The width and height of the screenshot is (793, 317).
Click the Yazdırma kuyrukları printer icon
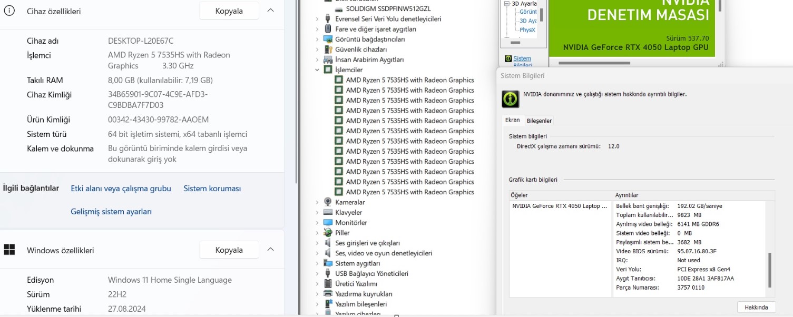tap(328, 294)
